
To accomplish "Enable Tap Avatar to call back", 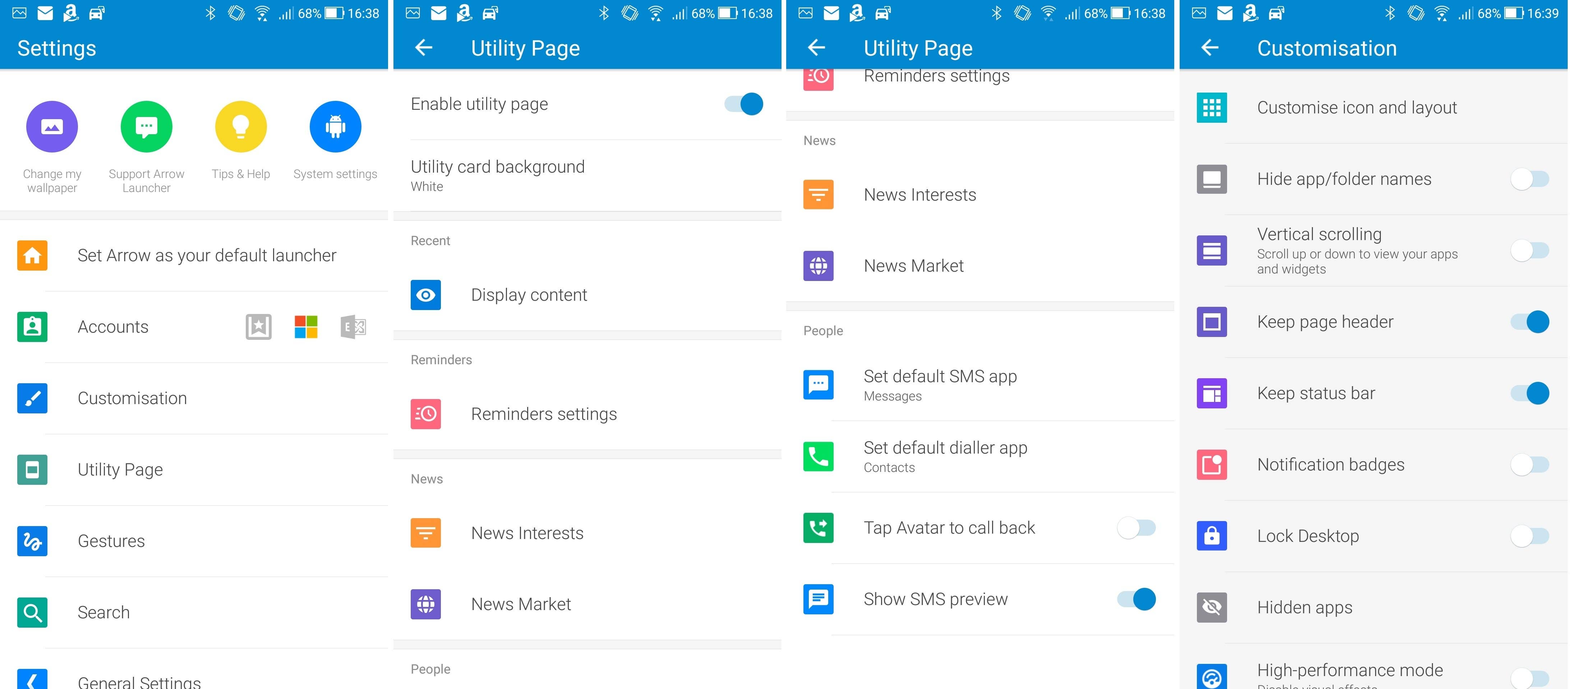I will 1135,528.
